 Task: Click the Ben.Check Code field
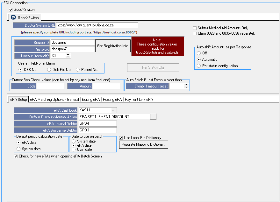tap(50, 86)
